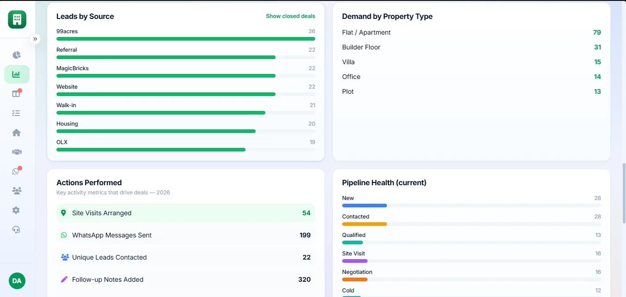Click the Demand by Property Type heading
Image resolution: width=626 pixels, height=297 pixels.
tap(387, 16)
